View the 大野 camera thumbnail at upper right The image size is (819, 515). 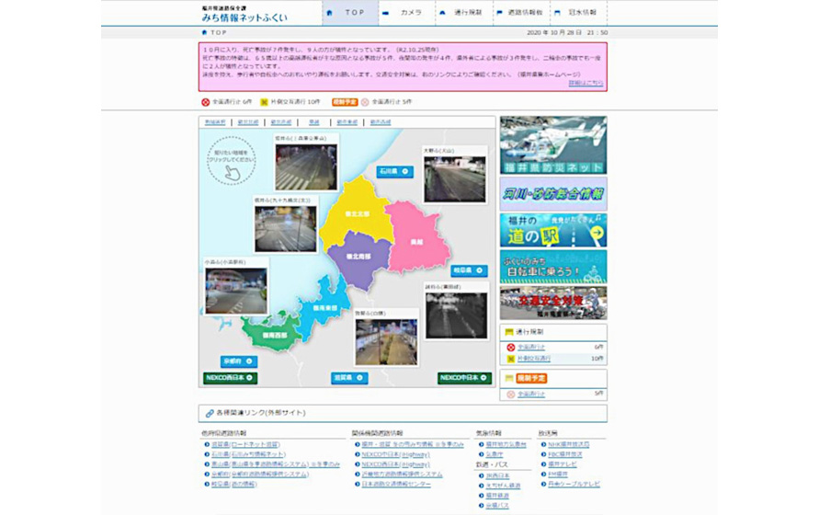(455, 178)
